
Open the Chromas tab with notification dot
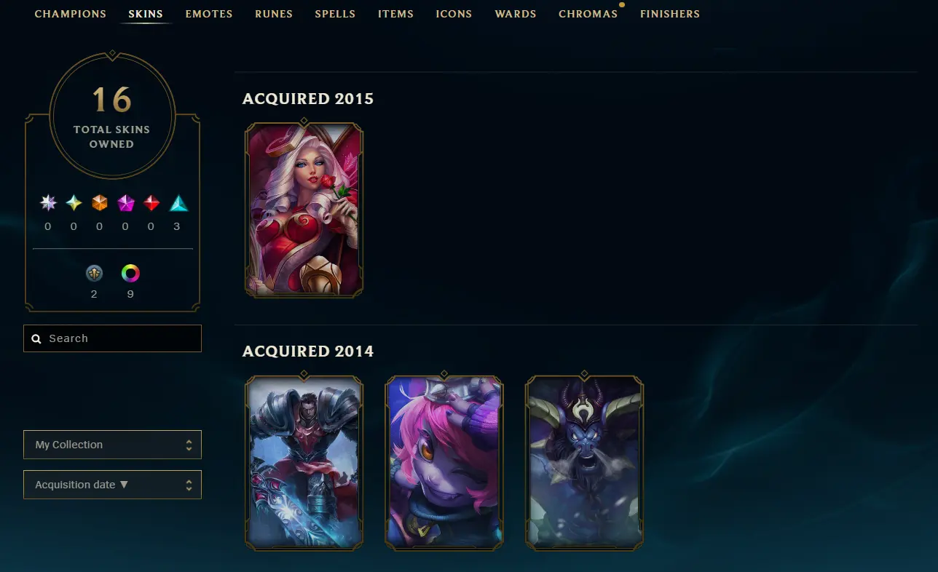coord(588,14)
